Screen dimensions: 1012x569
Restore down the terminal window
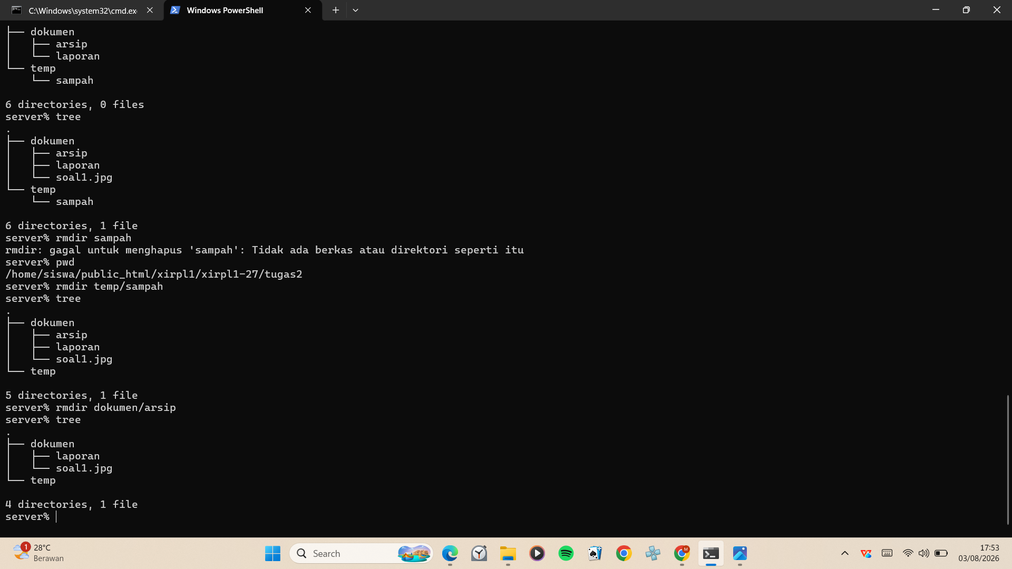point(966,10)
